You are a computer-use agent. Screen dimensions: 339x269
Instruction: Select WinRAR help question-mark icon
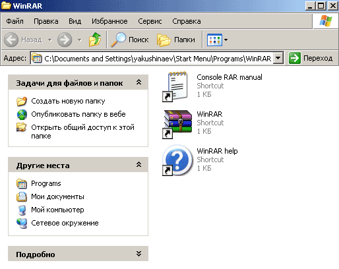pos(177,160)
